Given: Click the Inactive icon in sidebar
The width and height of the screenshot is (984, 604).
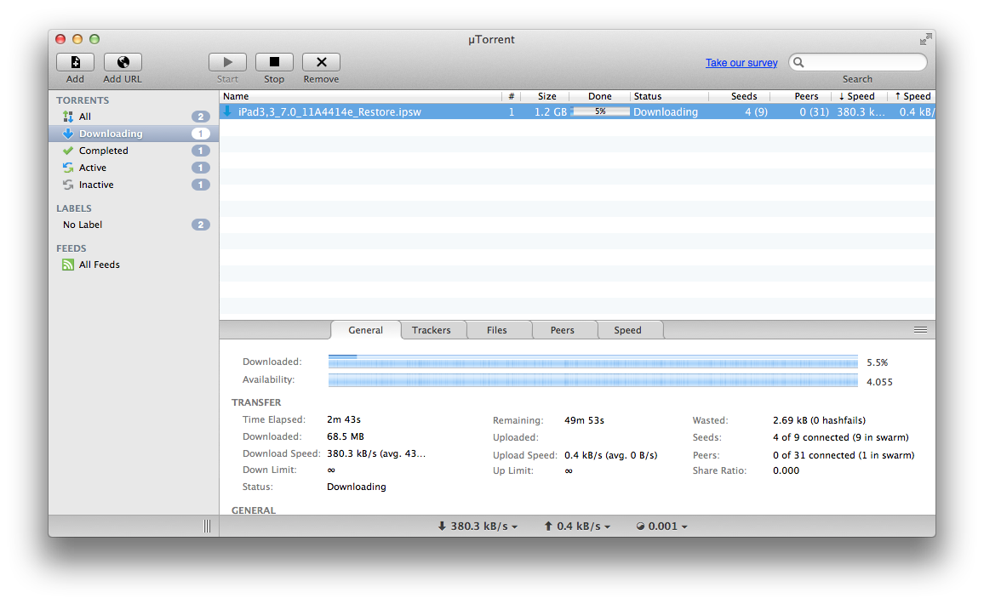Looking at the screenshot, I should 68,185.
